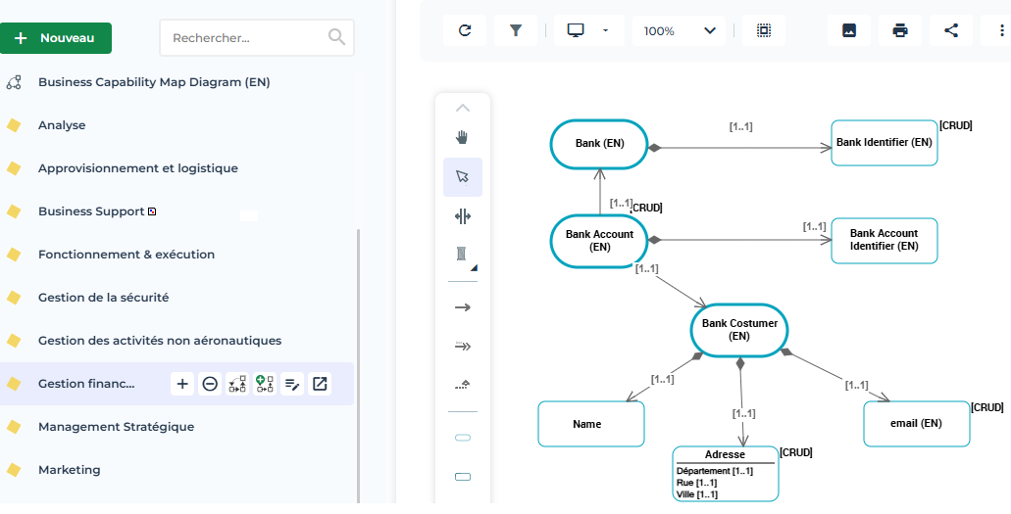
Task: Open Gestion financ... in new window icon
Action: click(x=320, y=384)
